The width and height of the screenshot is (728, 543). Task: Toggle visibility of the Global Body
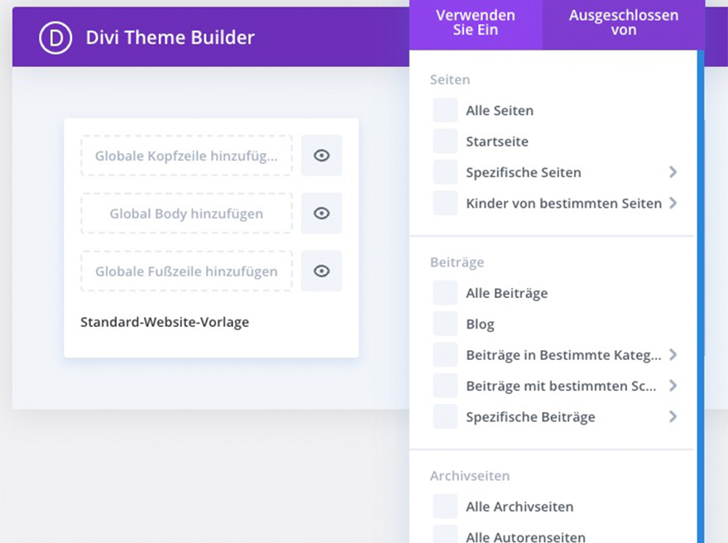[x=321, y=214]
